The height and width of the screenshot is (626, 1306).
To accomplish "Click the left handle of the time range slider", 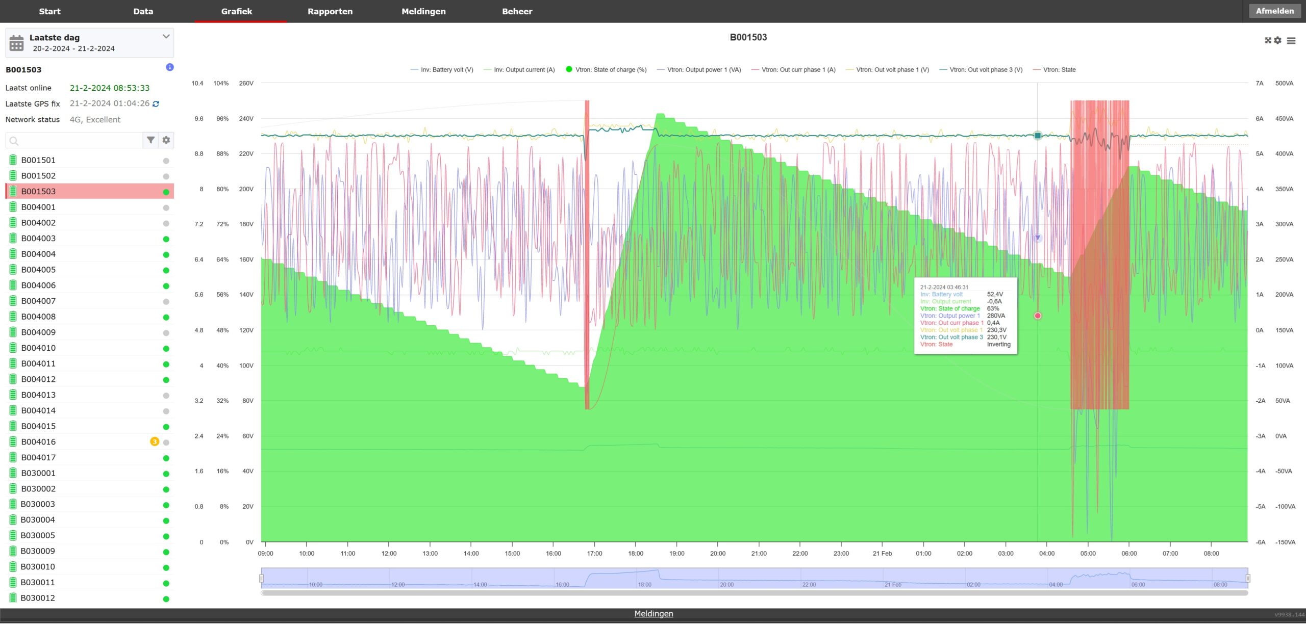I will 261,579.
